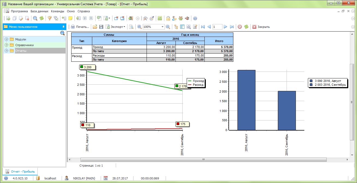Click the filter funnel icon

click(50, 18)
